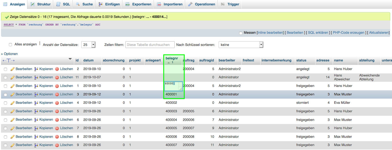
Task: Click the pencil edit icon for row id 2
Action: [12, 69]
